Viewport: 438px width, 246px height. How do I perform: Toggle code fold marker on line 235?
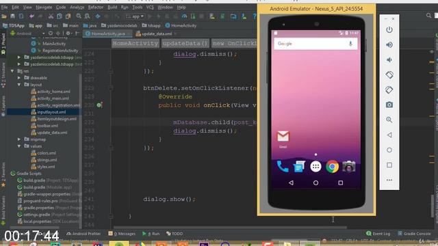pyautogui.click(x=111, y=148)
